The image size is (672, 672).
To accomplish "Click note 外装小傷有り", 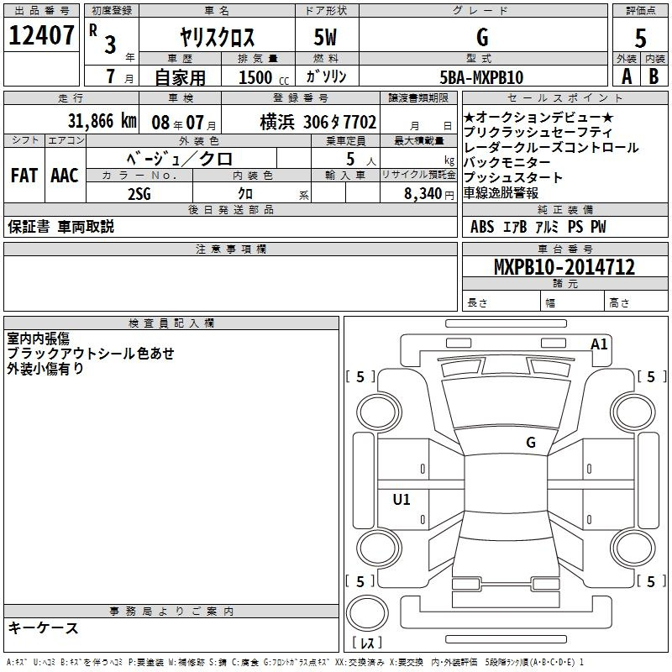I will (x=45, y=368).
